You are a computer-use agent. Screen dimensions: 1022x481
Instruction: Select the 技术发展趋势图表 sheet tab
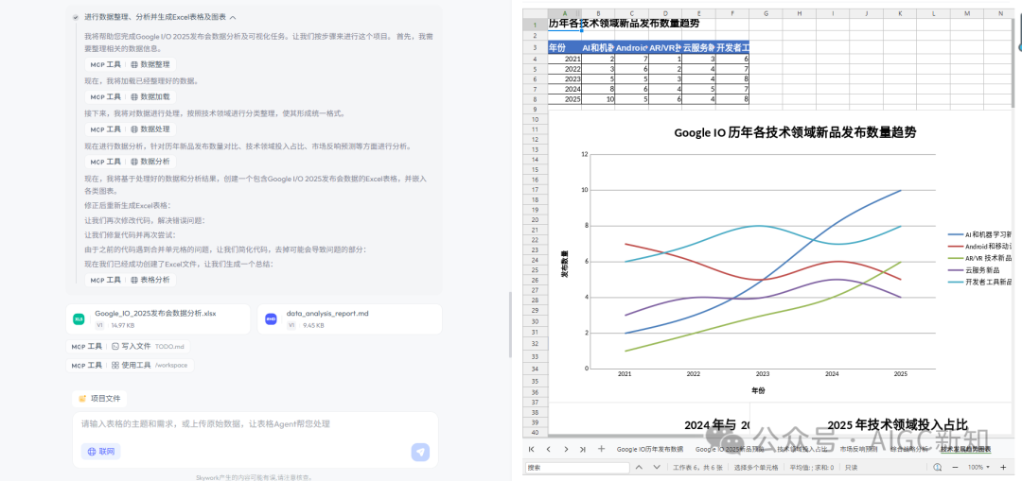click(x=965, y=449)
